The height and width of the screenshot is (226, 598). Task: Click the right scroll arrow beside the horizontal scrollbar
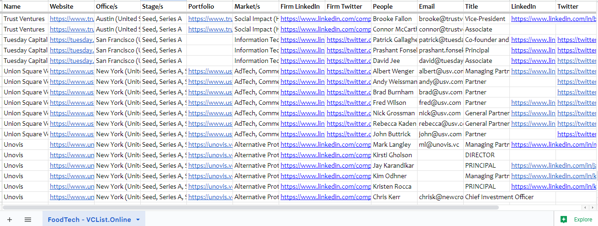click(x=593, y=207)
